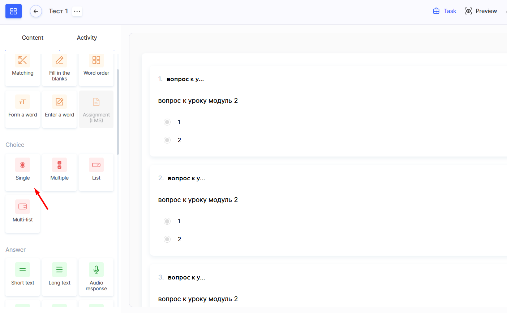Add a Single choice activity
The width and height of the screenshot is (507, 313).
[22, 171]
